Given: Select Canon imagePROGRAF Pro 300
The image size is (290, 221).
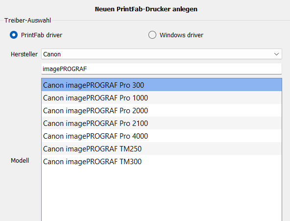Looking at the screenshot, I should [x=162, y=85].
